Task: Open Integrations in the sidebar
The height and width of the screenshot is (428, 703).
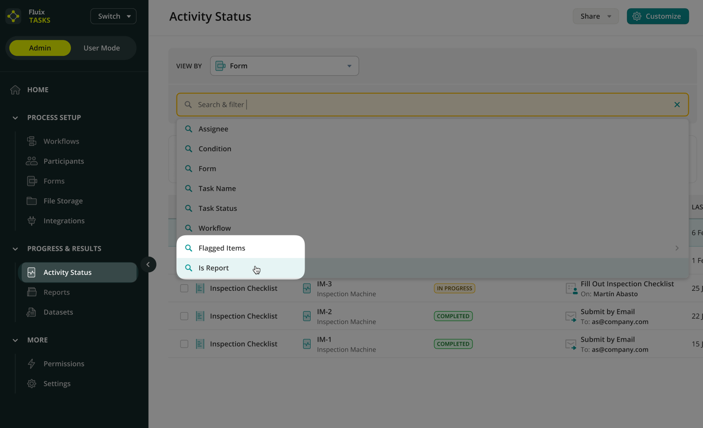Action: coord(64,221)
